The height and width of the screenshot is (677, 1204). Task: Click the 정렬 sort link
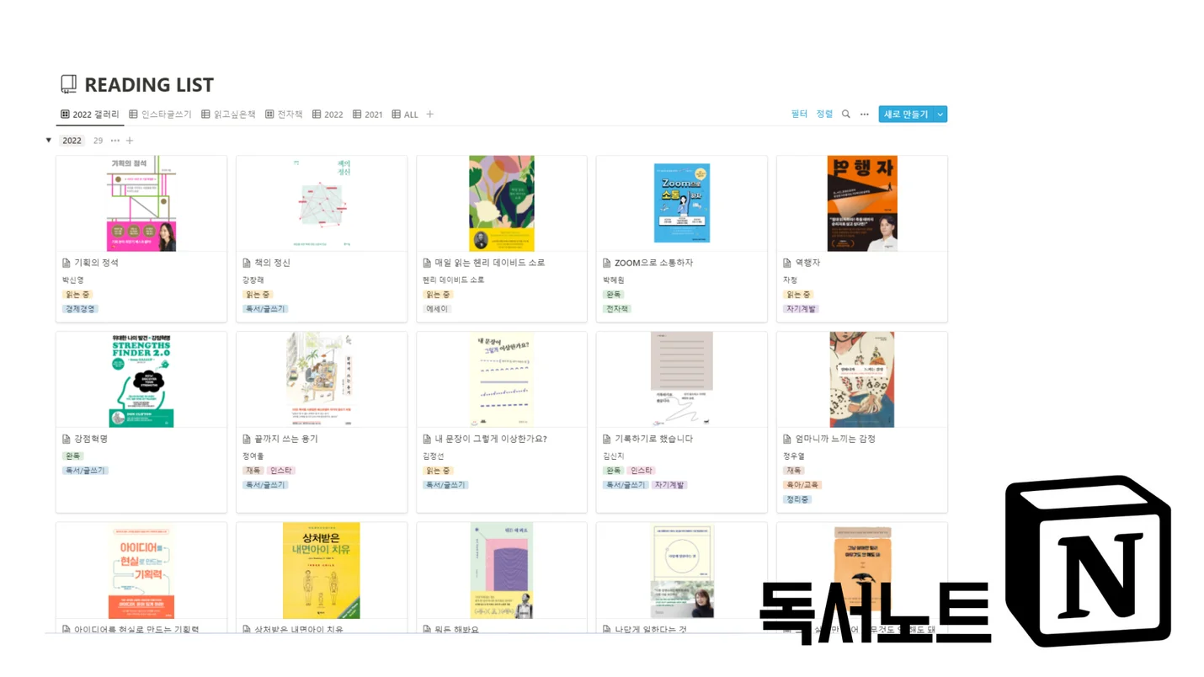pyautogui.click(x=824, y=114)
